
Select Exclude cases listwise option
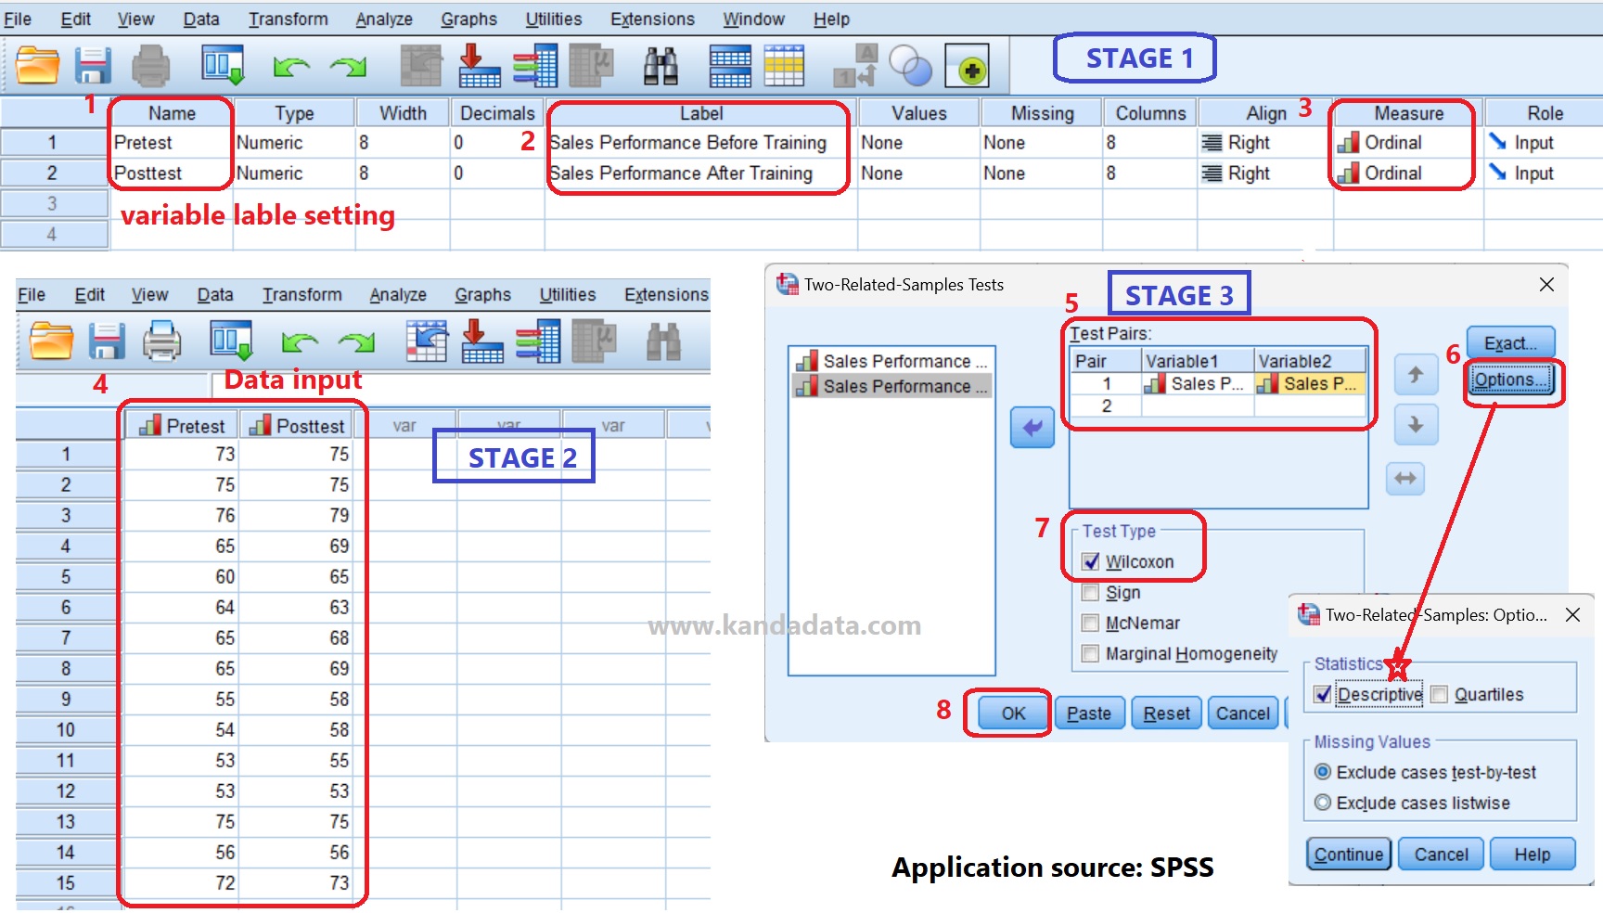click(1323, 804)
